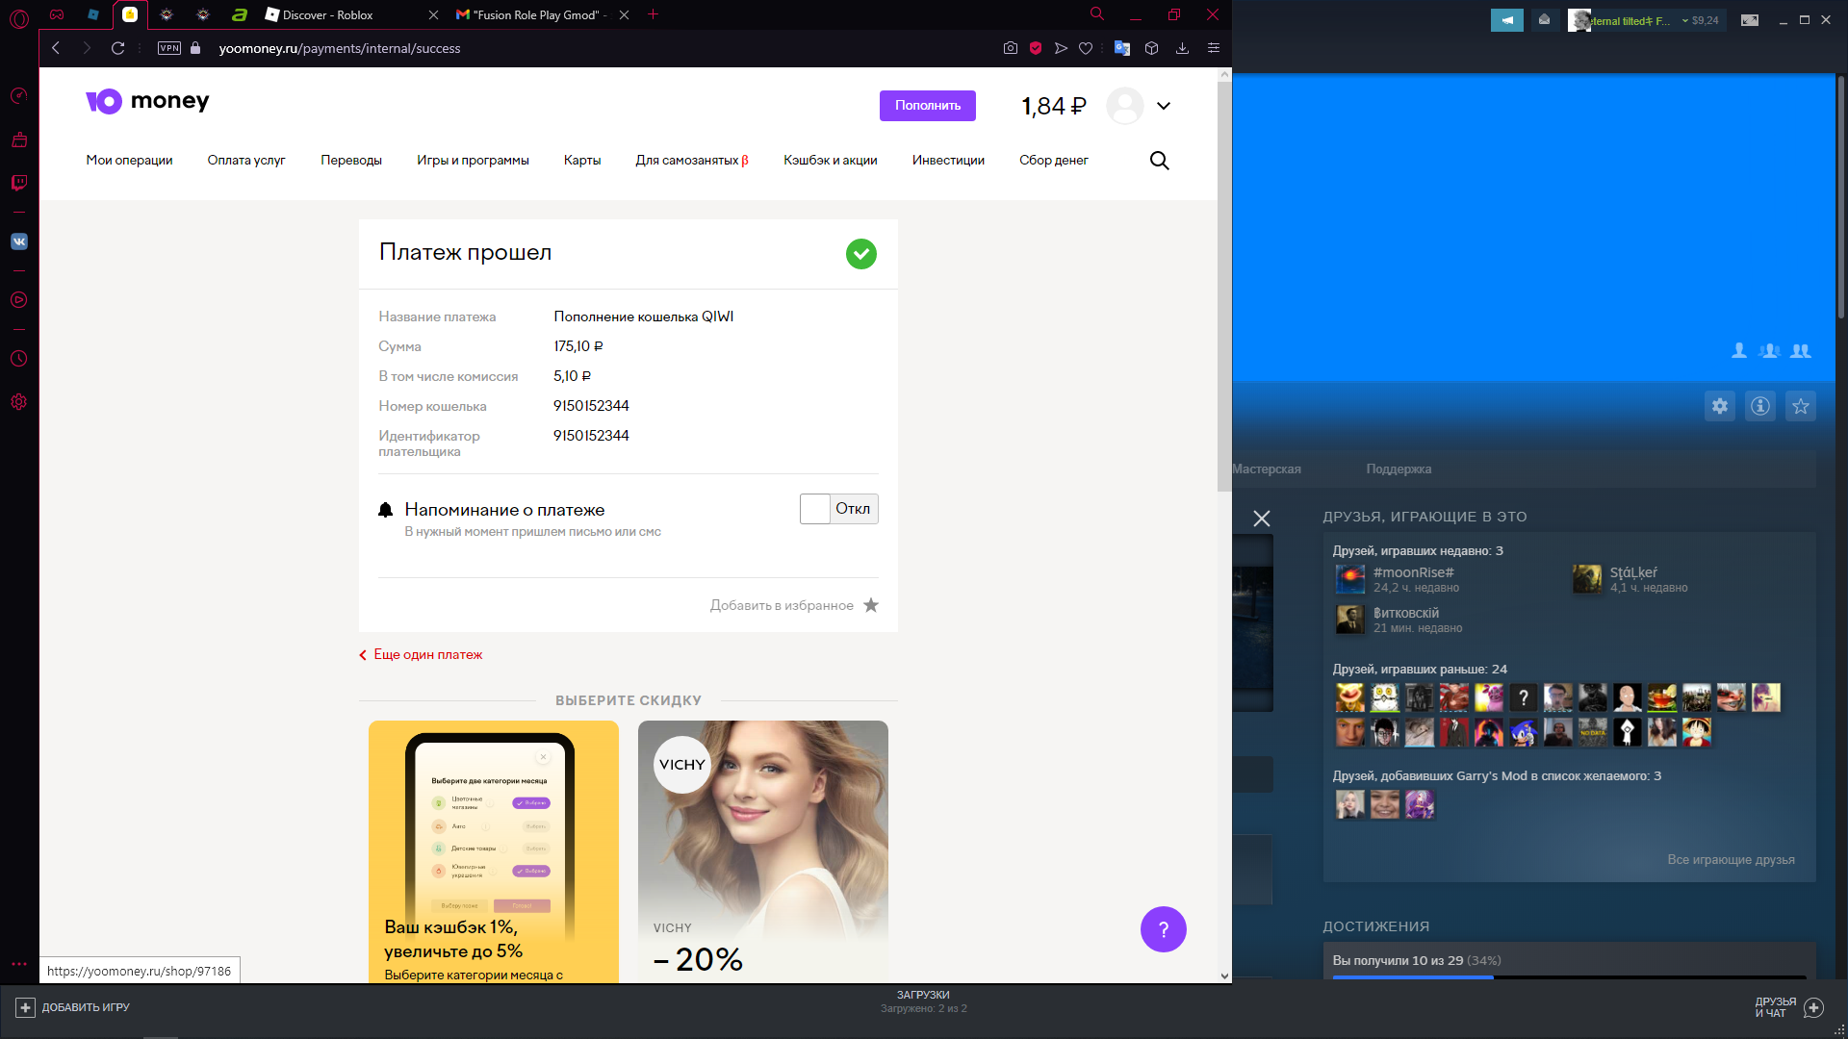Open Steam game info button
1848x1039 pixels.
1760,406
